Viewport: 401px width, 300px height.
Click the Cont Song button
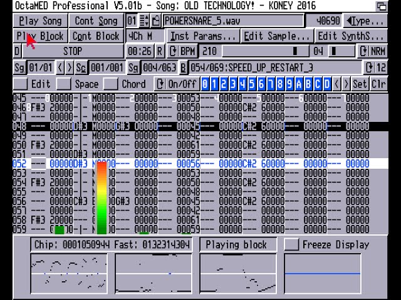96,21
